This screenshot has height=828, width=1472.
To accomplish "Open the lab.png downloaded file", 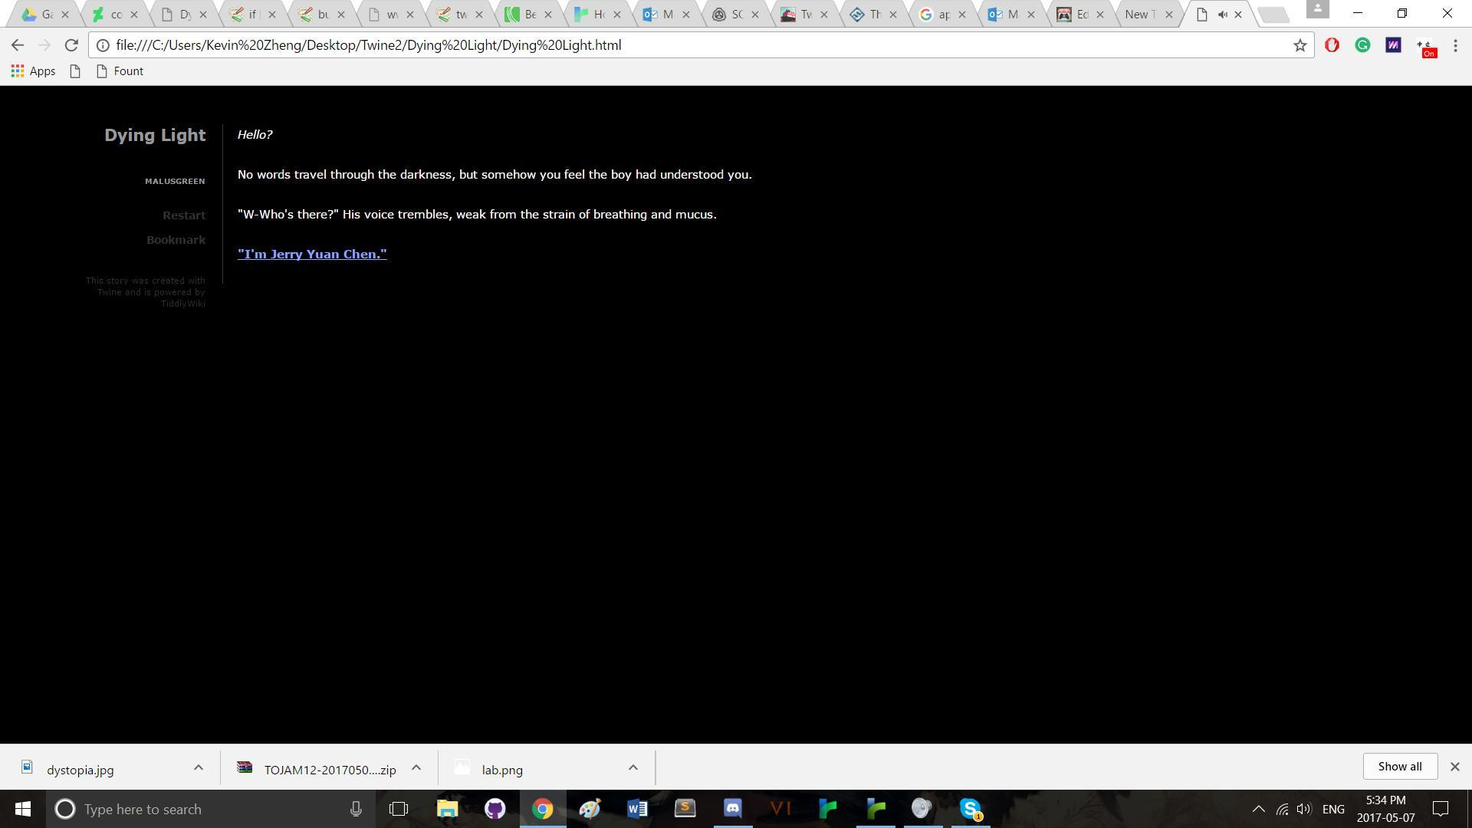I will coord(502,770).
